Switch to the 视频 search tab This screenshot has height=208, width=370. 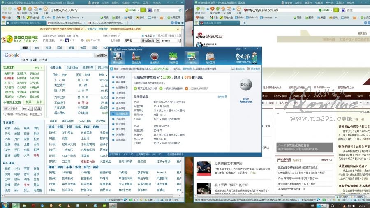click(49, 48)
